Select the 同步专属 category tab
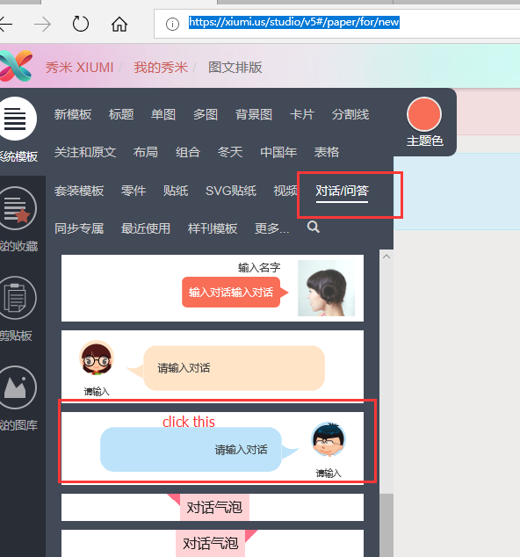 pyautogui.click(x=79, y=228)
